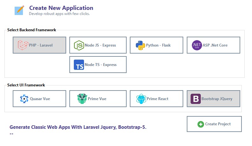Click the Python logo icon
The image size is (252, 146).
tap(140, 45)
